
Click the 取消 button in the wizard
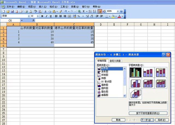point(118,120)
